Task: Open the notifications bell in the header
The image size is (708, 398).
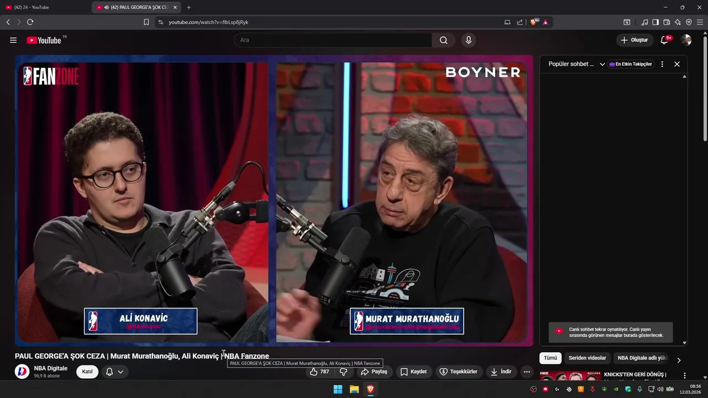Action: [665, 40]
